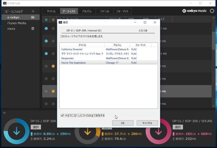The width and height of the screenshot is (217, 148).
Task: Select California Dreamin' row
Action: (108, 49)
